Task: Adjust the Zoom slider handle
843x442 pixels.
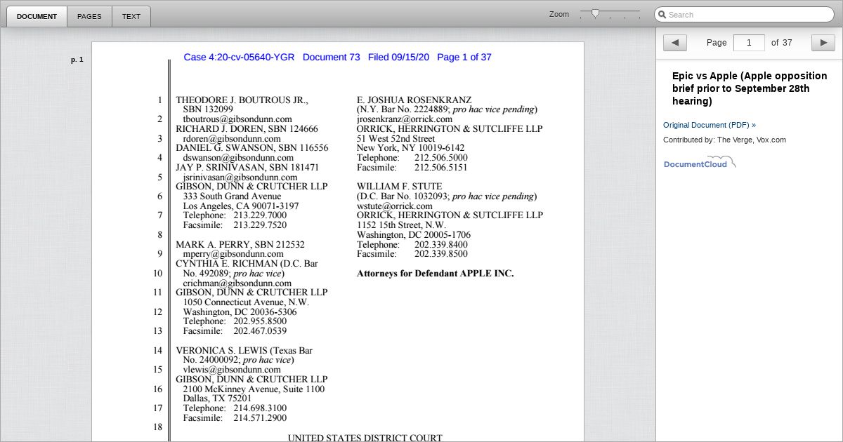Action: point(595,13)
